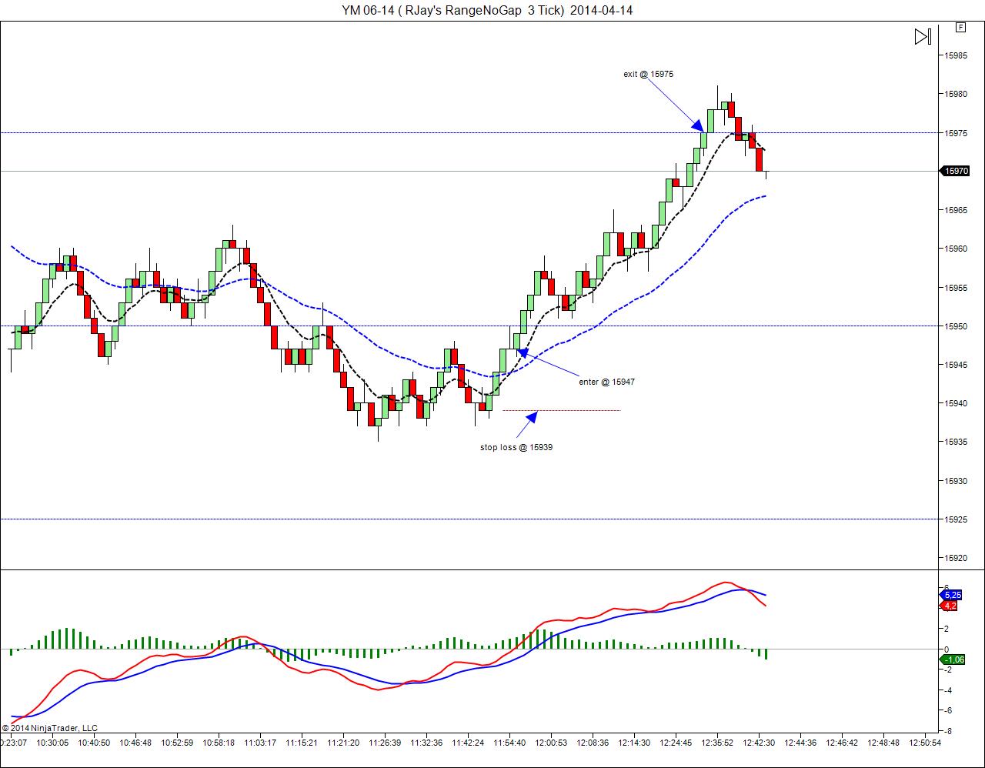Select the "enter @ 15947" annotation text
This screenshot has width=985, height=768.
tap(607, 382)
